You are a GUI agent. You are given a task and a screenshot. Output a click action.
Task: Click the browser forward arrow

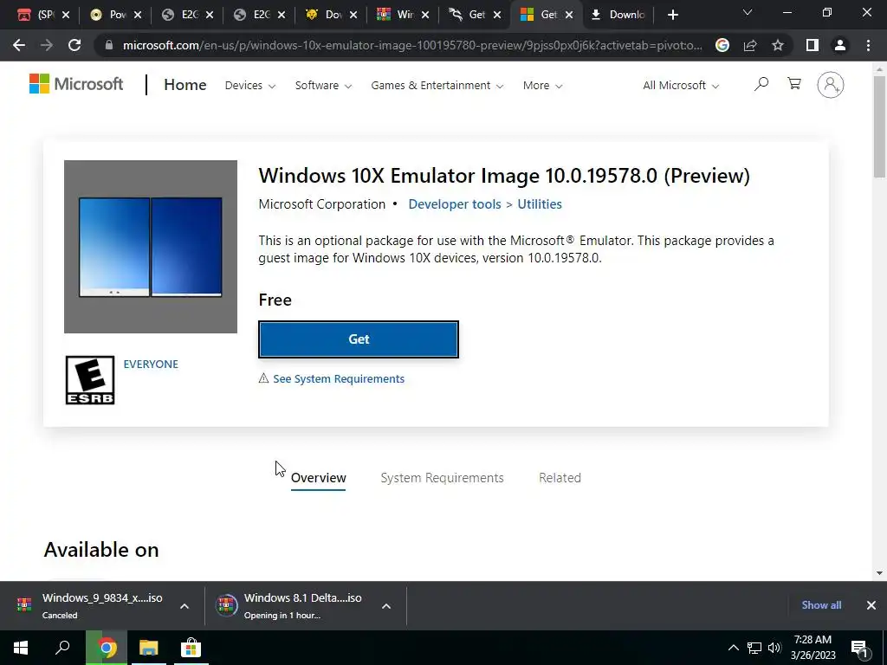[47, 45]
